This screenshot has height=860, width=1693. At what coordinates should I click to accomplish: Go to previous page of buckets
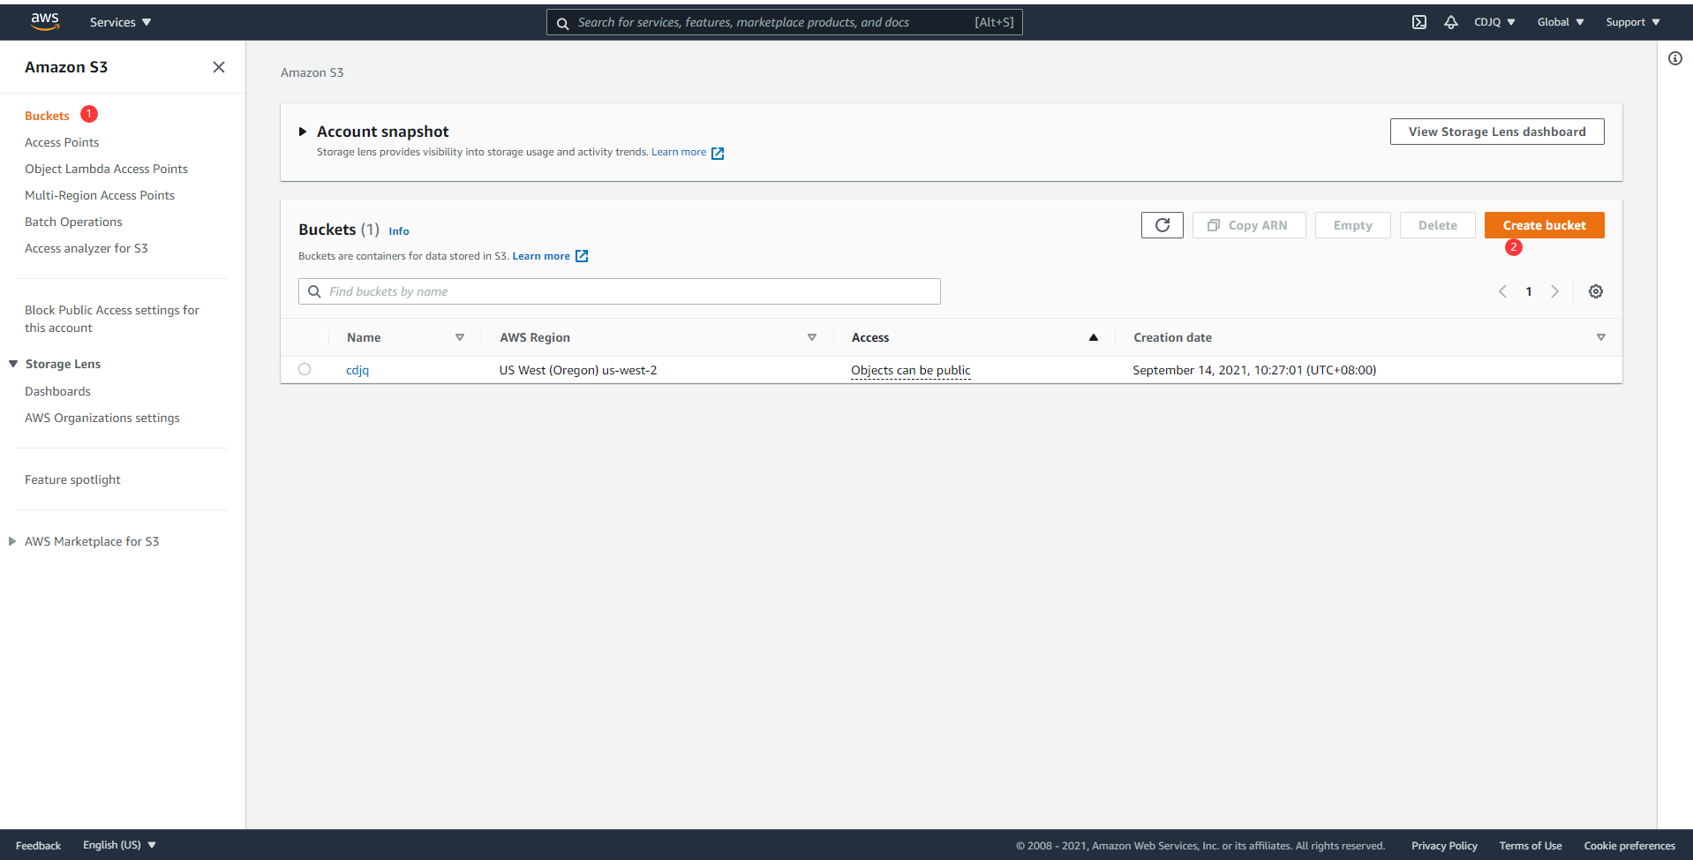1502,291
